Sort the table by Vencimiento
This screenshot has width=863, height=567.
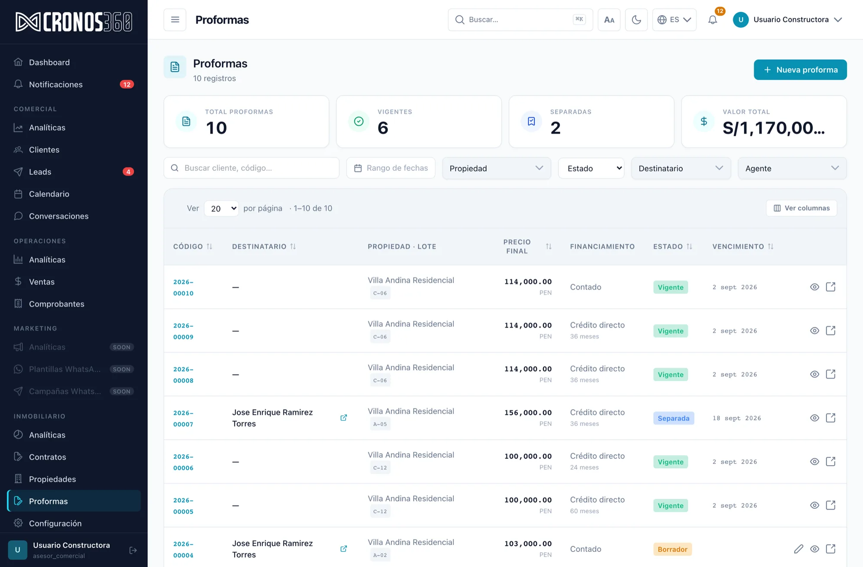[743, 247]
